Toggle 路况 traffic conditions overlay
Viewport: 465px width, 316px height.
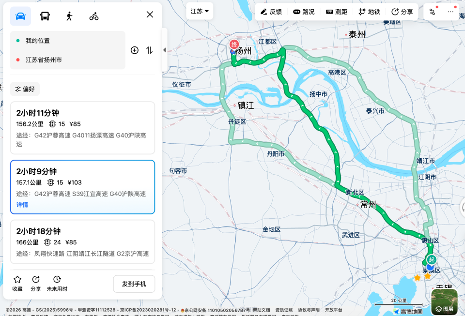pyautogui.click(x=304, y=12)
